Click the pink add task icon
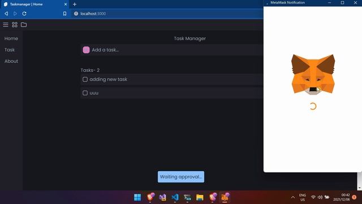The image size is (362, 204). 86,50
